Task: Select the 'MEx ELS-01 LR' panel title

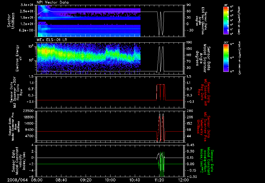Action: [52, 40]
